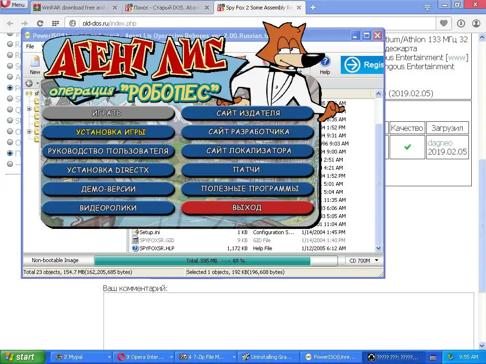This screenshot has width=486, height=364.
Task: Open a new browser tab with plus icon
Action: coord(313,8)
